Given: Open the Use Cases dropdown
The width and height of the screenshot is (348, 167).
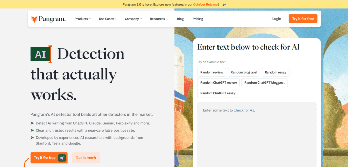Looking at the screenshot, I should pos(108,19).
